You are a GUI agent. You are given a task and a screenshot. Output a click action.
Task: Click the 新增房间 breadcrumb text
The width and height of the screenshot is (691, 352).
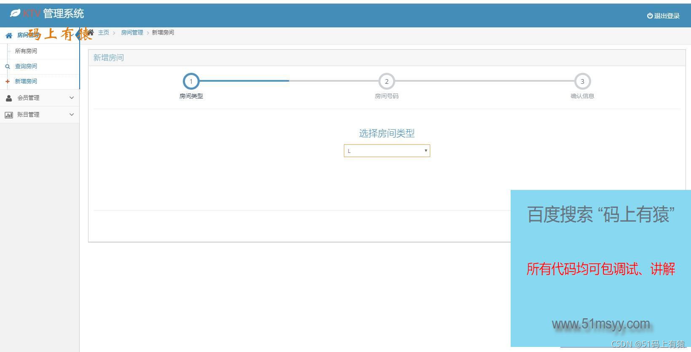(x=163, y=32)
